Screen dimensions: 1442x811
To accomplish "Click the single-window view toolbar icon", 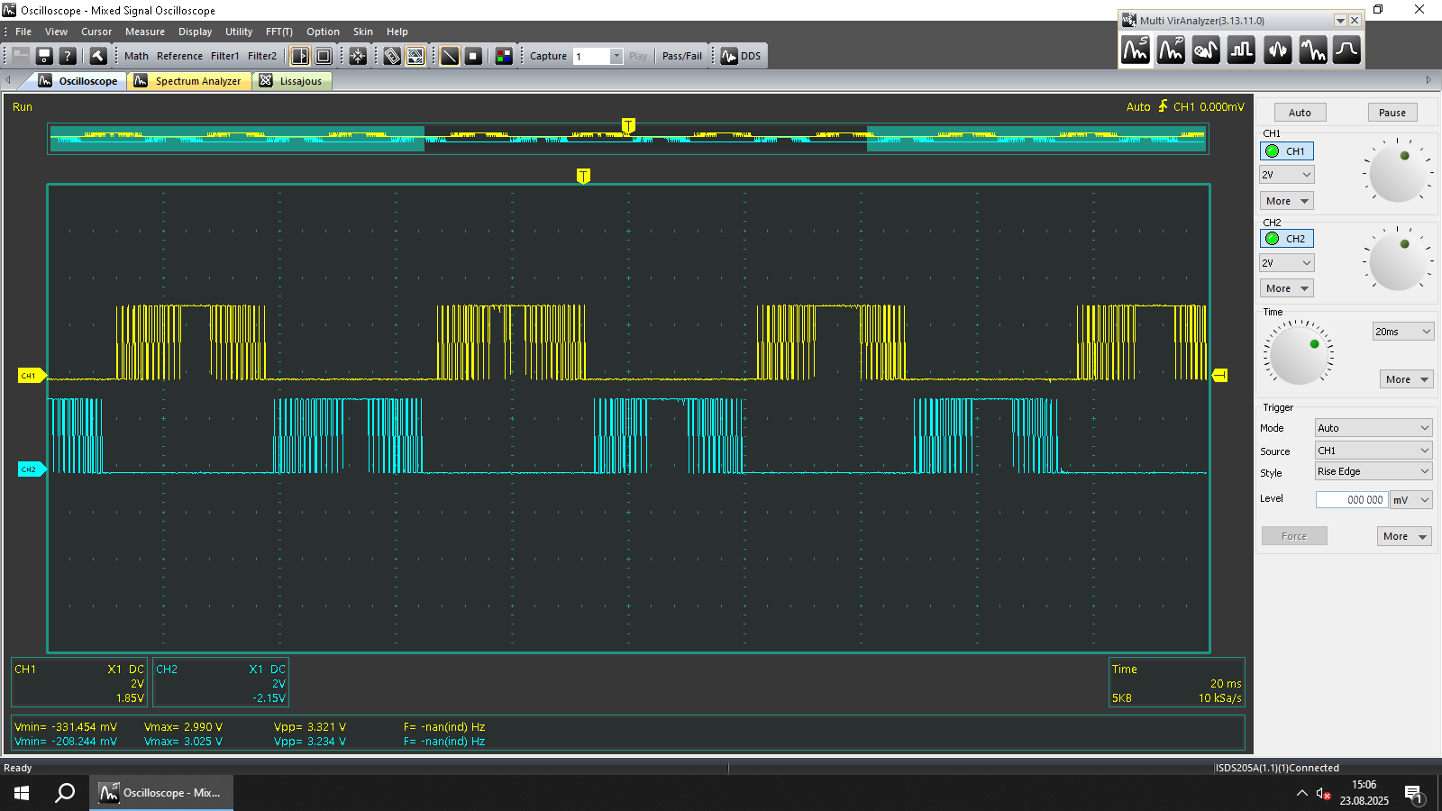I will [324, 56].
